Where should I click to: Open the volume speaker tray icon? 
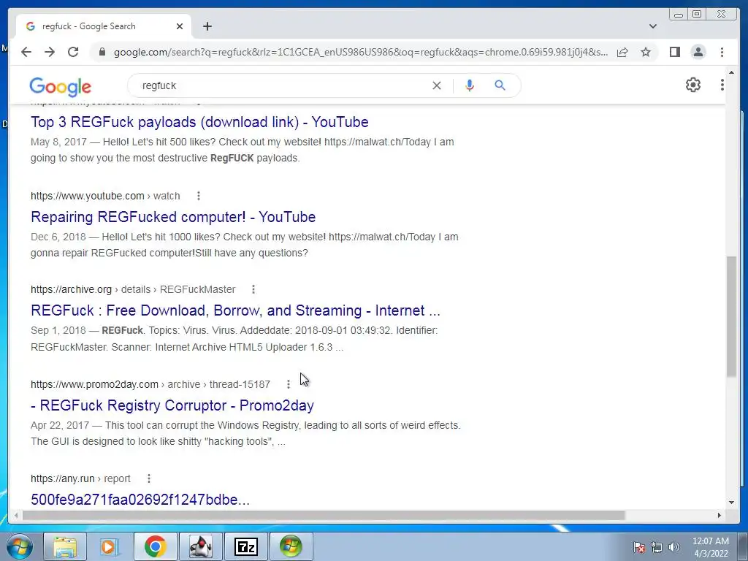674,547
